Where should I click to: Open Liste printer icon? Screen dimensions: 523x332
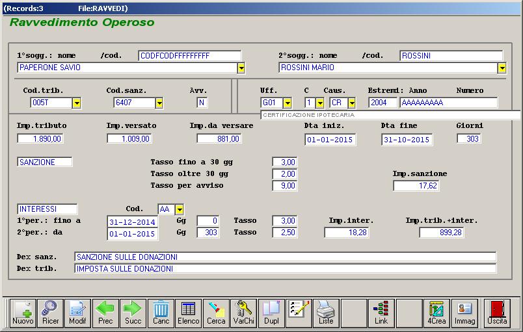point(326,313)
